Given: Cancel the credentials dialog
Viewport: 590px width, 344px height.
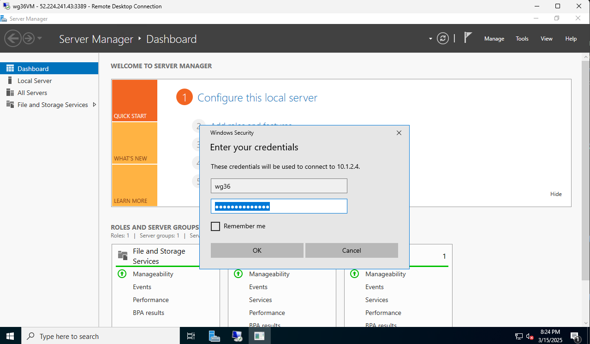Looking at the screenshot, I should [x=352, y=250].
